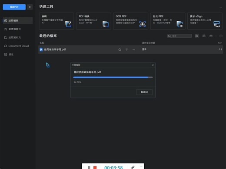Click the recording timer 00:03:58
Screen dimensions: 226x169
pos(113,167)
